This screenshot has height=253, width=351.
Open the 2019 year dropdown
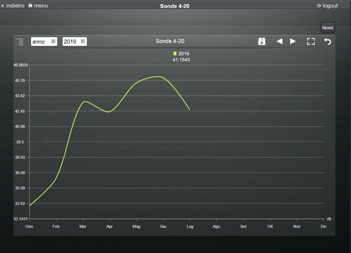point(74,41)
